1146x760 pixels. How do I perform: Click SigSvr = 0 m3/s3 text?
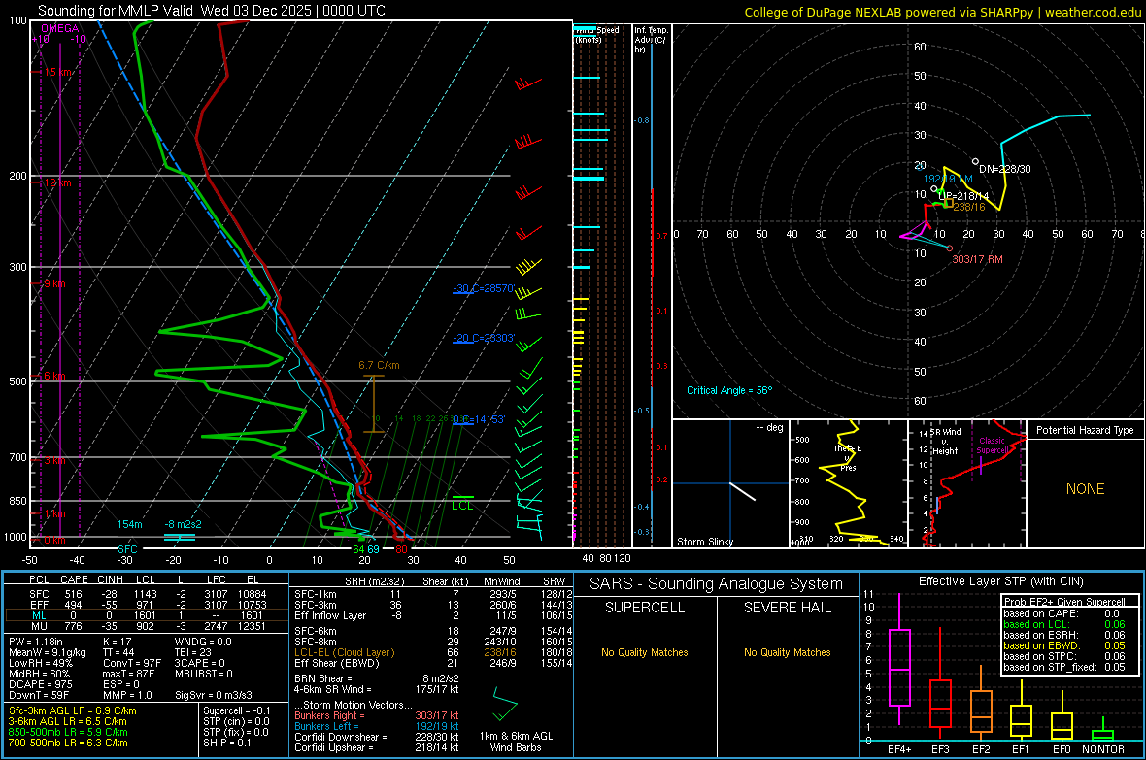pyautogui.click(x=214, y=695)
